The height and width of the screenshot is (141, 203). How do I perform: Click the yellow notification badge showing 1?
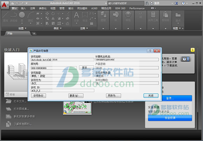tap(192, 50)
